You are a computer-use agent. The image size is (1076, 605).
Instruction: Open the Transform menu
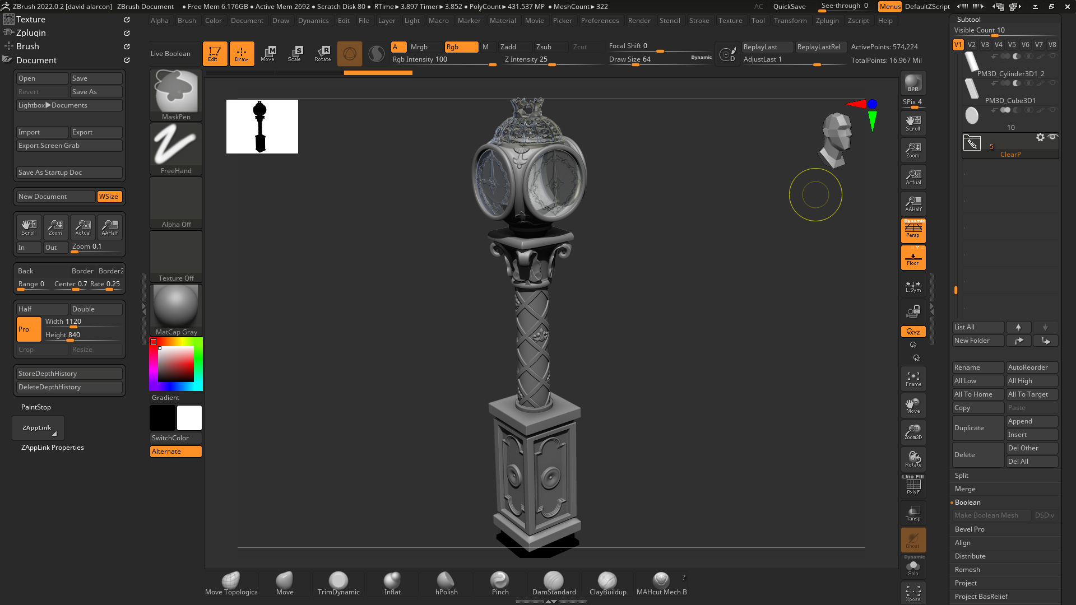[790, 21]
